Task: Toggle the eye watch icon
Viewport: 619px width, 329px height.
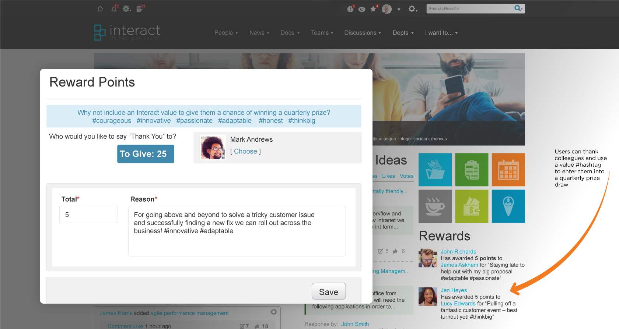Action: (362, 9)
